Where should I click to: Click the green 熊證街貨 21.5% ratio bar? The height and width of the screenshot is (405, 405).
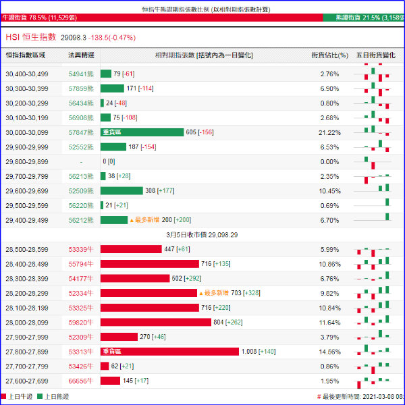coord(364,18)
